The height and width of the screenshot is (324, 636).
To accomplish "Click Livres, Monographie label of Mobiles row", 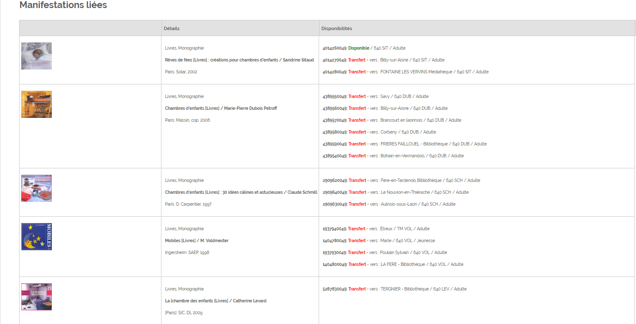I will pos(184,229).
